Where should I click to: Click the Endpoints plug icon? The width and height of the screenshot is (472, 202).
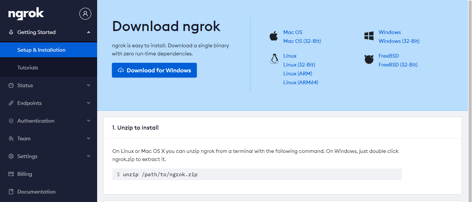(11, 103)
